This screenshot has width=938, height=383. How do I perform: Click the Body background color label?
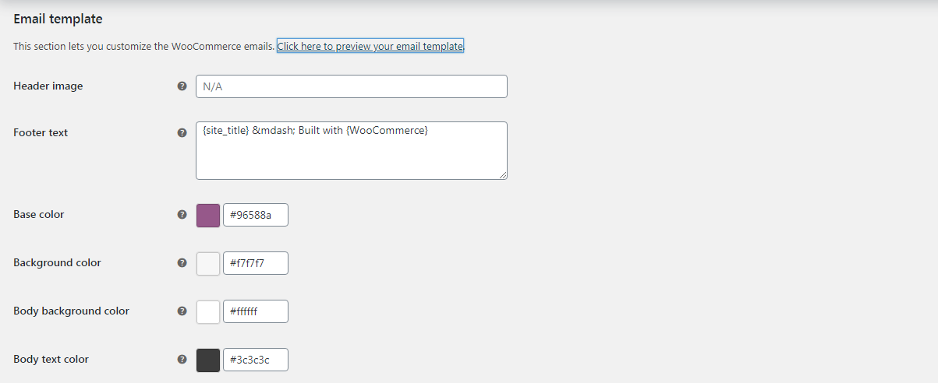tap(72, 311)
